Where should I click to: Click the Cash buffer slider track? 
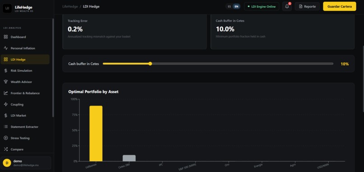[x=218, y=64]
